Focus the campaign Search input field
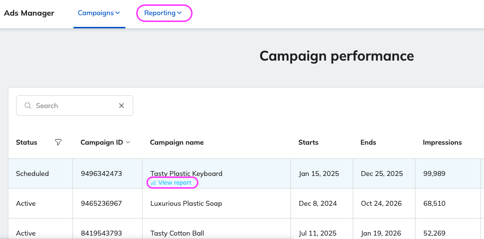The width and height of the screenshot is (484, 239). point(73,106)
